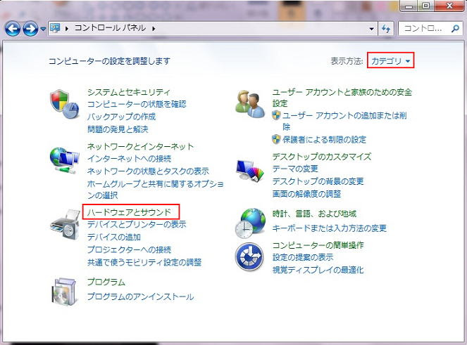The image size is (467, 345).
Task: Click the Control Panel icon in address bar
Action: [x=55, y=28]
